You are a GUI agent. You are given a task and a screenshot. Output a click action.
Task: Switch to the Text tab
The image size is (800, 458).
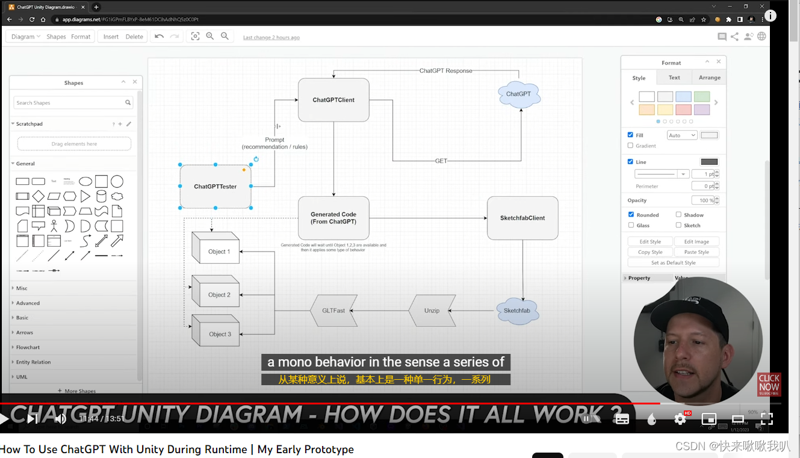tap(674, 78)
